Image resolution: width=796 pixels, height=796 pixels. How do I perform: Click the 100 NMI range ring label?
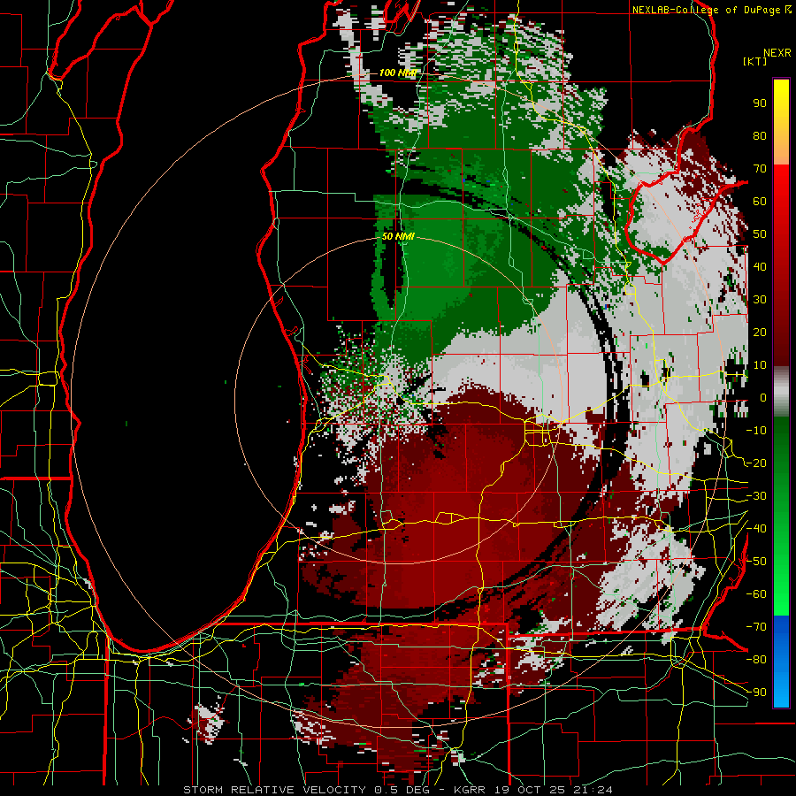397,73
